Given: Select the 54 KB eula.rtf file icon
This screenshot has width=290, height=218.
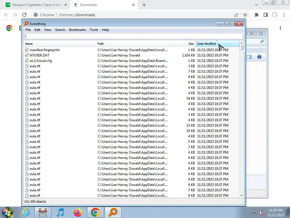Looking at the screenshot, I should pos(27,98).
